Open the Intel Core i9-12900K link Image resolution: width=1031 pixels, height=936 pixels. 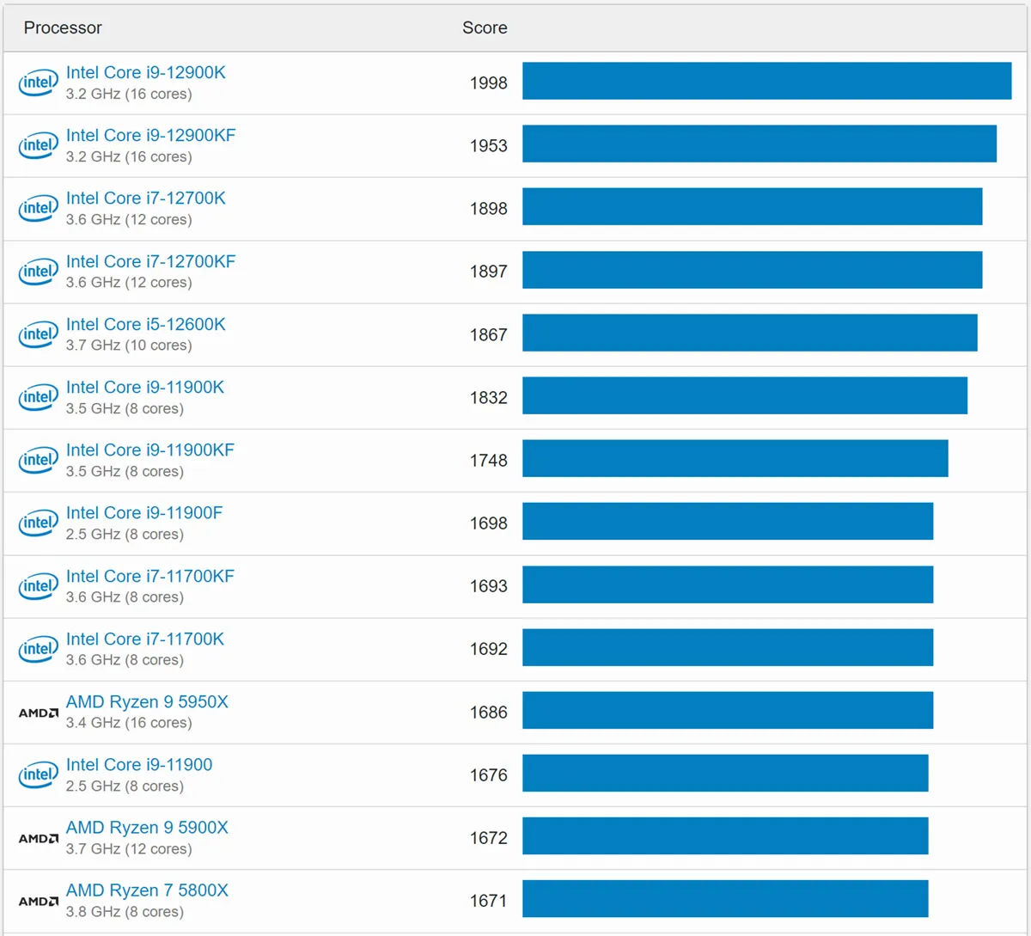click(146, 73)
